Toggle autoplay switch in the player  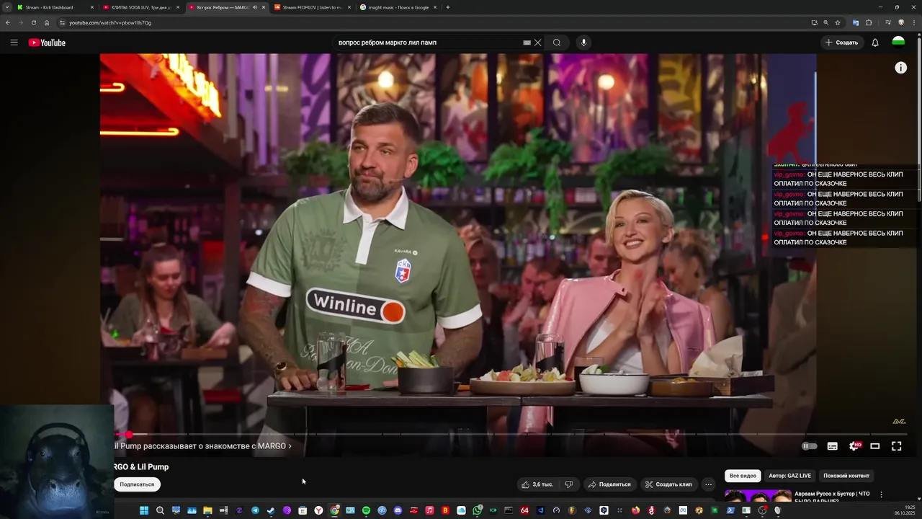pyautogui.click(x=810, y=446)
